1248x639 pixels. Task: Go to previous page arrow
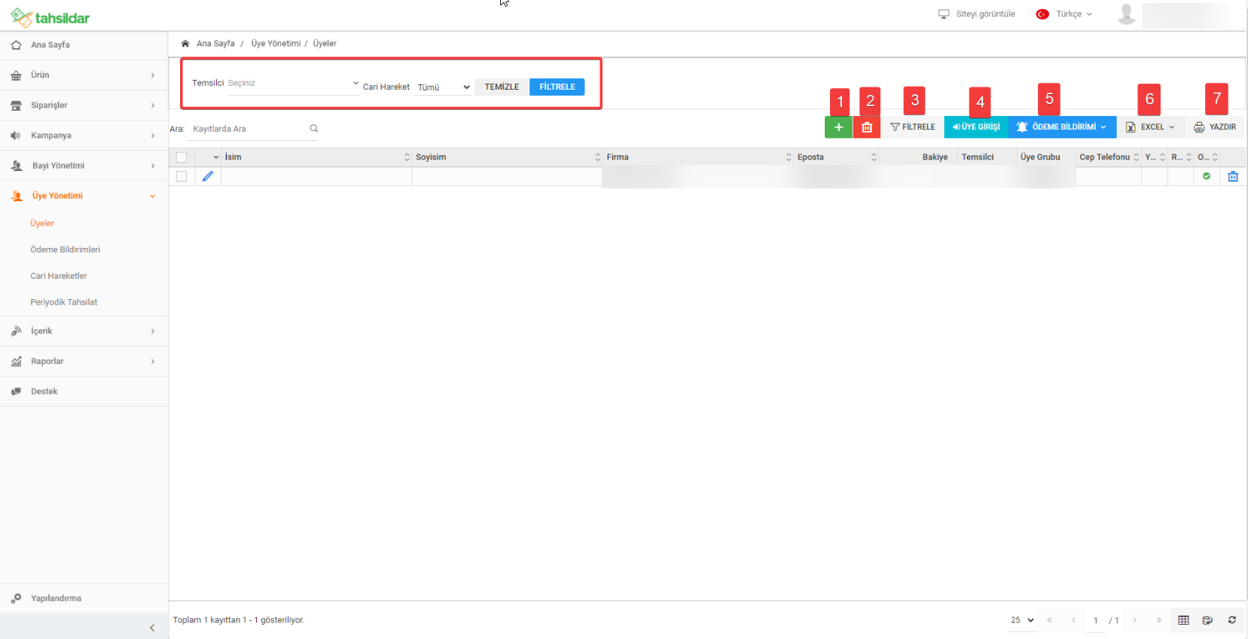[x=1073, y=620]
